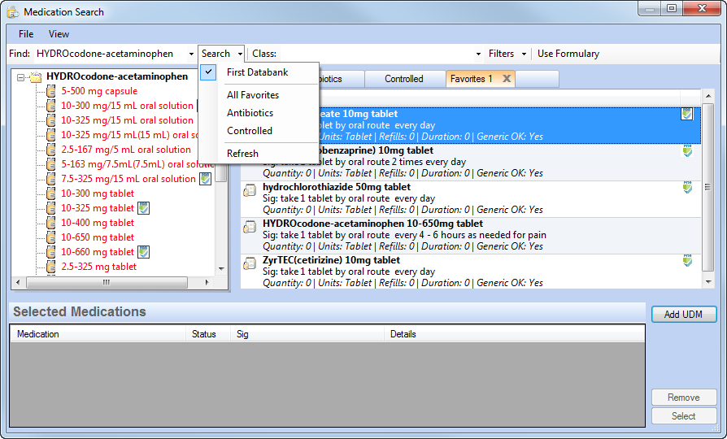Click pill icon for 10-660 mg tablet
Image resolution: width=727 pixels, height=439 pixels.
(51, 252)
